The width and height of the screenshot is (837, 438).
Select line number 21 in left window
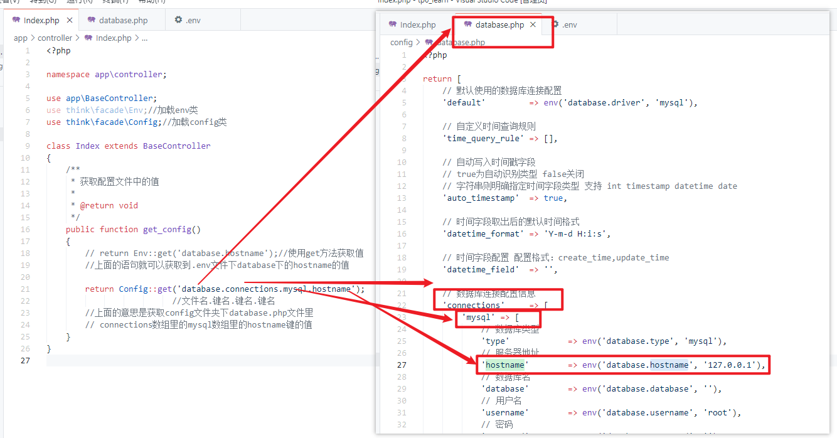[x=25, y=289]
